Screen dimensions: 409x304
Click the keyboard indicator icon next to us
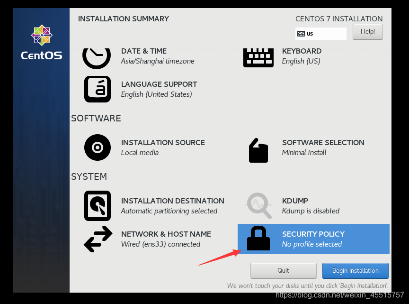pyautogui.click(x=301, y=34)
